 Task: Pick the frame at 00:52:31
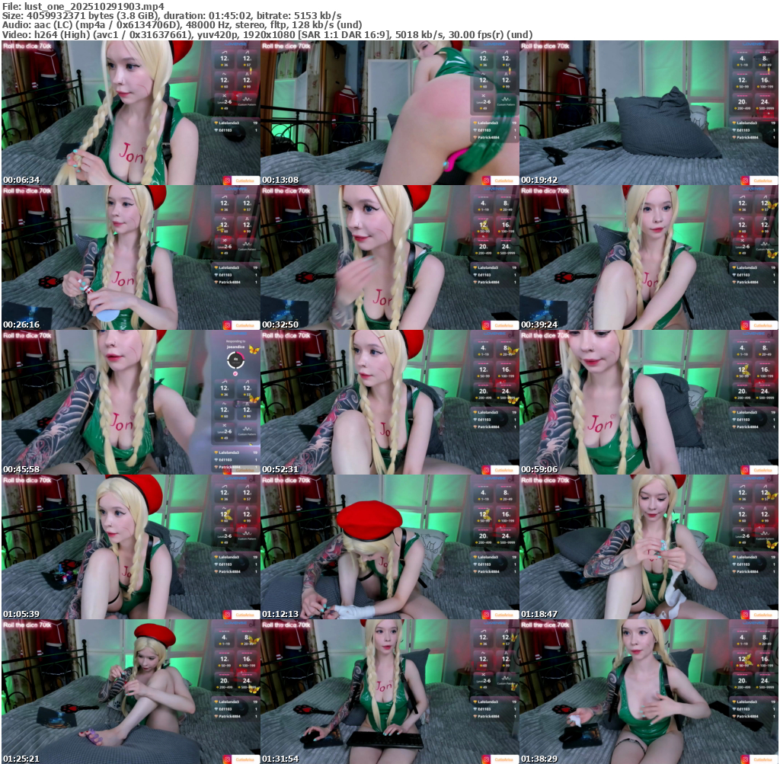[390, 402]
